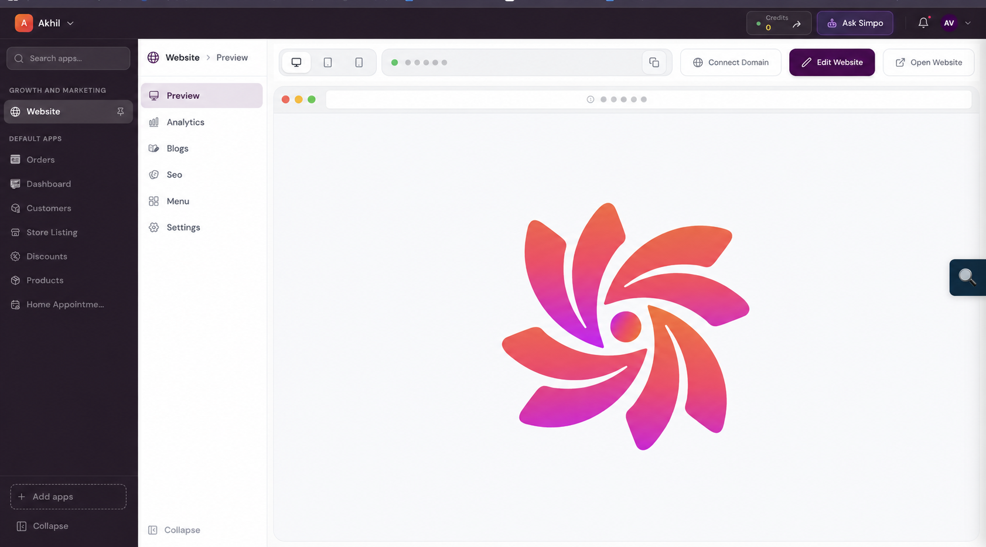986x547 pixels.
Task: Click Add apps button
Action: pyautogui.click(x=69, y=497)
